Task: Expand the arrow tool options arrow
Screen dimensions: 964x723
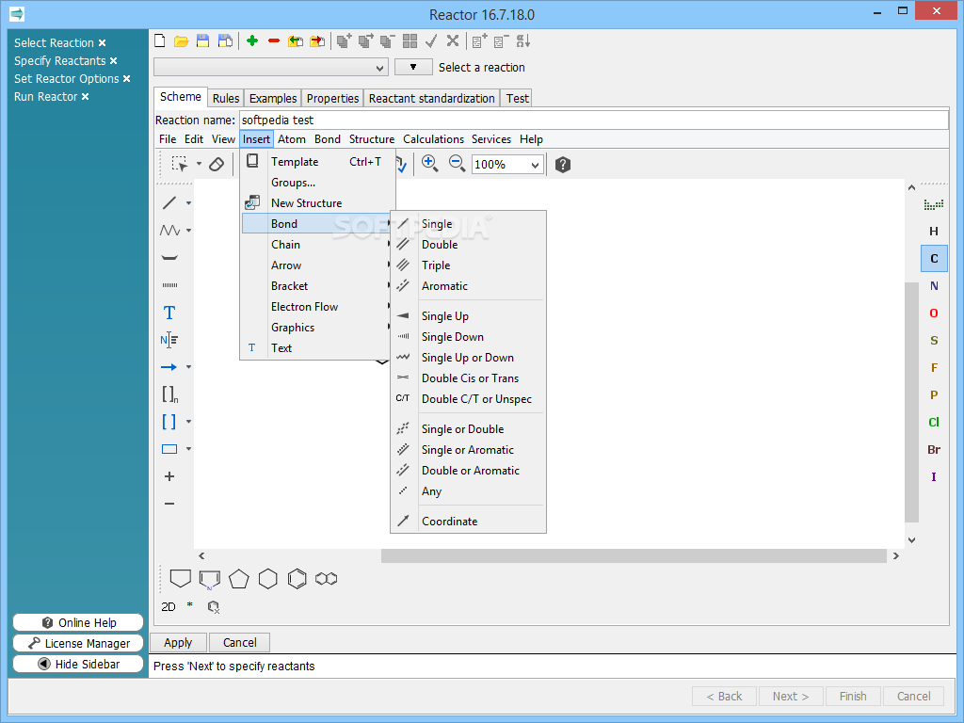Action: coord(188,367)
